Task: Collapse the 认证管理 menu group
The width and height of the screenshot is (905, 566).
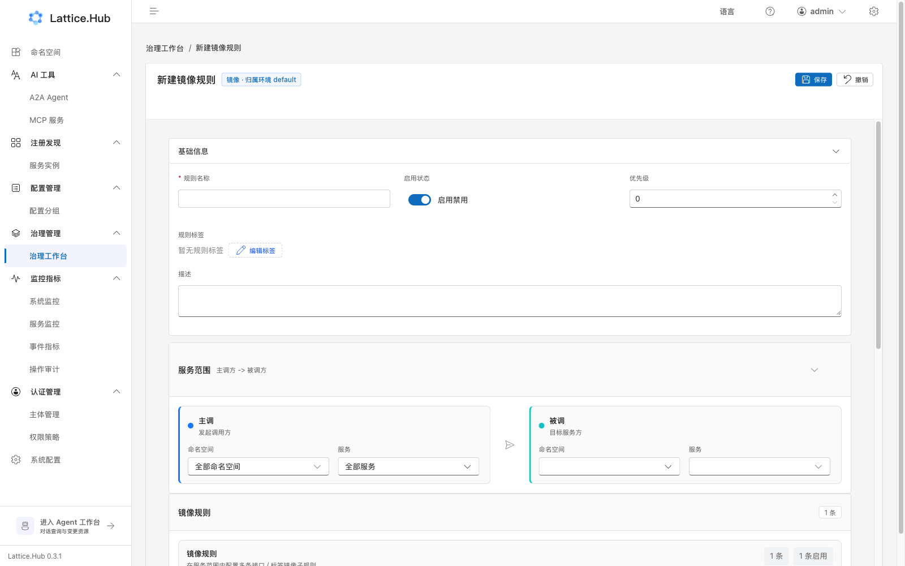Action: pos(117,392)
